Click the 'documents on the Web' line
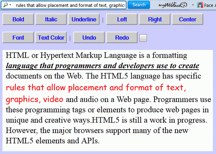Screen dimensions: 216x154 (x=103, y=76)
